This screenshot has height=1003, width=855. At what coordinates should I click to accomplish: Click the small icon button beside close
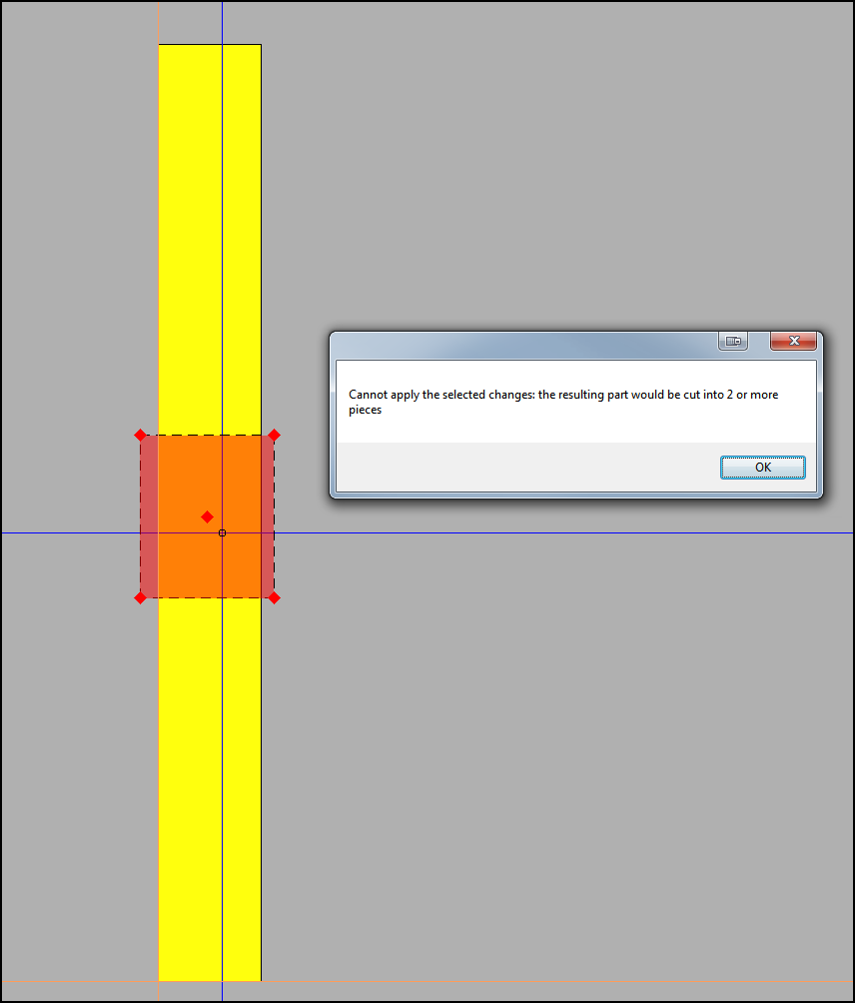tap(733, 341)
